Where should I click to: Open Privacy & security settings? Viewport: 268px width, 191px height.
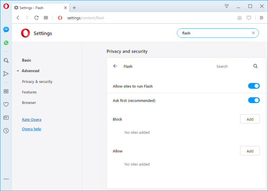pos(37,82)
